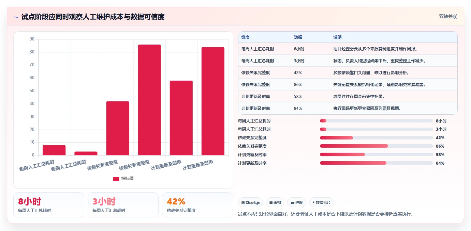The image size is (471, 231).
Task: Click the 84% cell in the table
Action: coord(298,109)
